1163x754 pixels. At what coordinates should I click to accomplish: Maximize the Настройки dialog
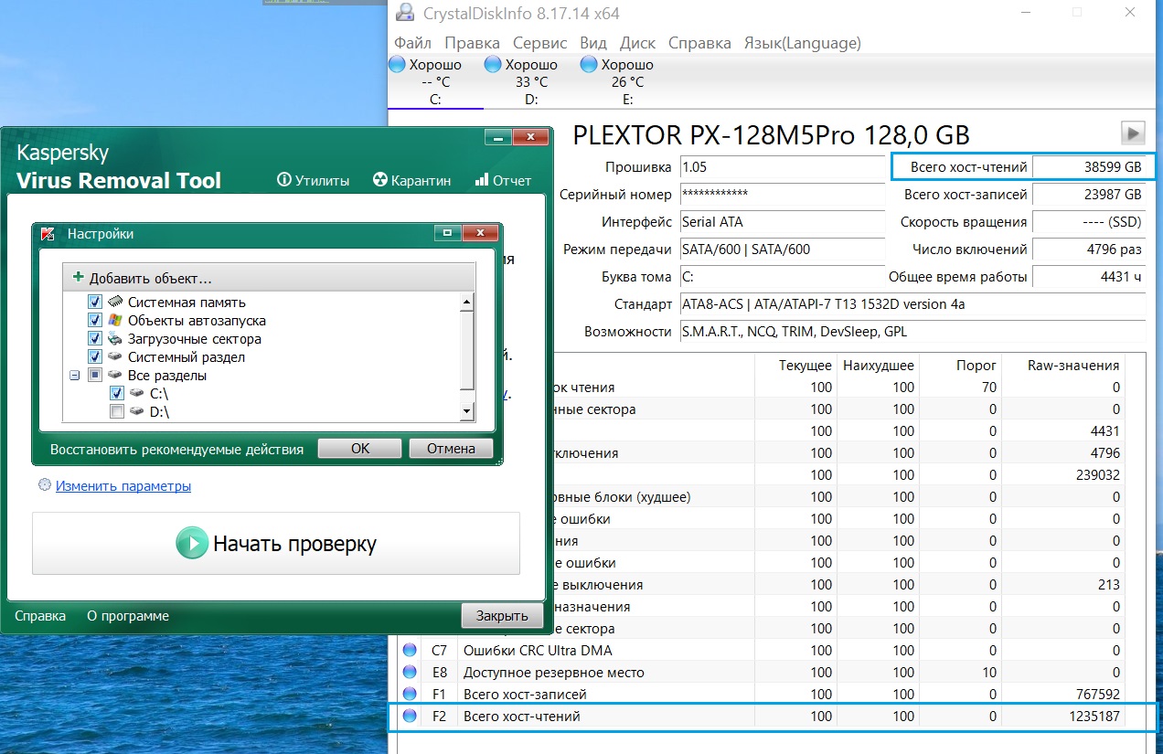pos(446,233)
